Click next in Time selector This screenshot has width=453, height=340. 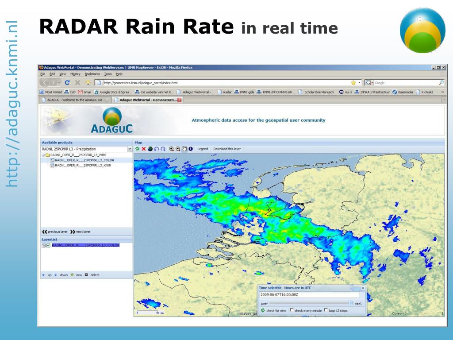pos(358,303)
